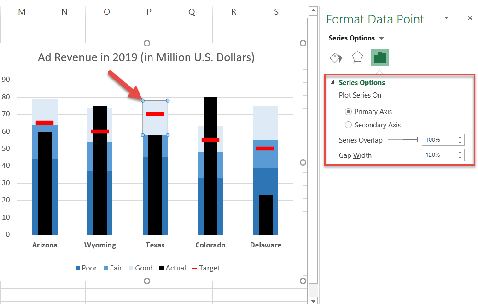Viewport: 478px width, 304px height.
Task: Click the Series Options chart icon
Action: [x=379, y=57]
